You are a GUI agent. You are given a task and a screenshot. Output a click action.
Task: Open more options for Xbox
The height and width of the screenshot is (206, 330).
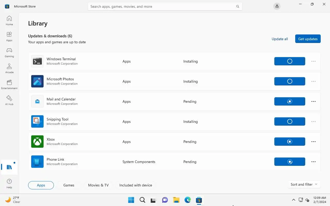[313, 142]
